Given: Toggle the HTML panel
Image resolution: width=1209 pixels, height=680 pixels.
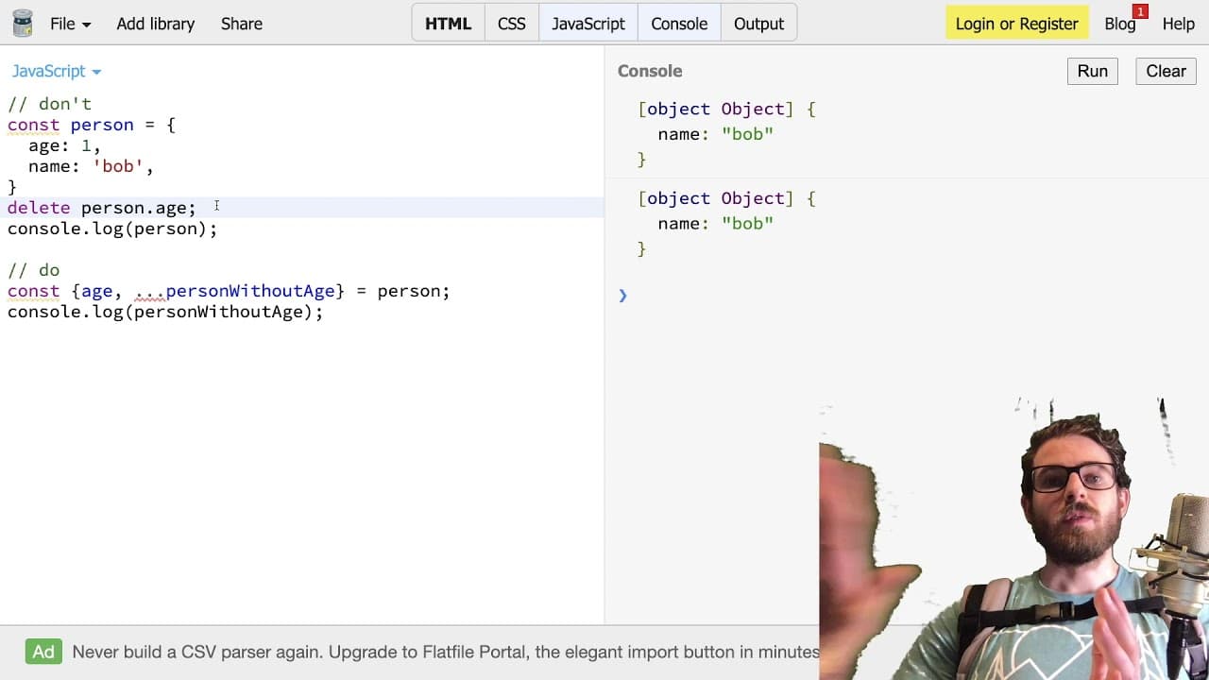Looking at the screenshot, I should tap(448, 24).
